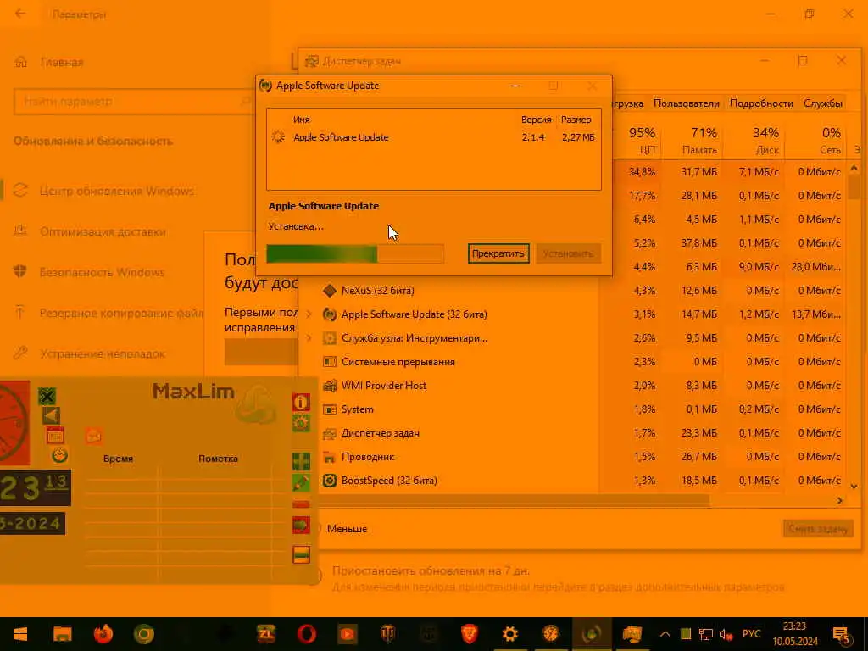Viewport: 868px width, 651px height.
Task: Click System process icon
Action: tap(330, 409)
